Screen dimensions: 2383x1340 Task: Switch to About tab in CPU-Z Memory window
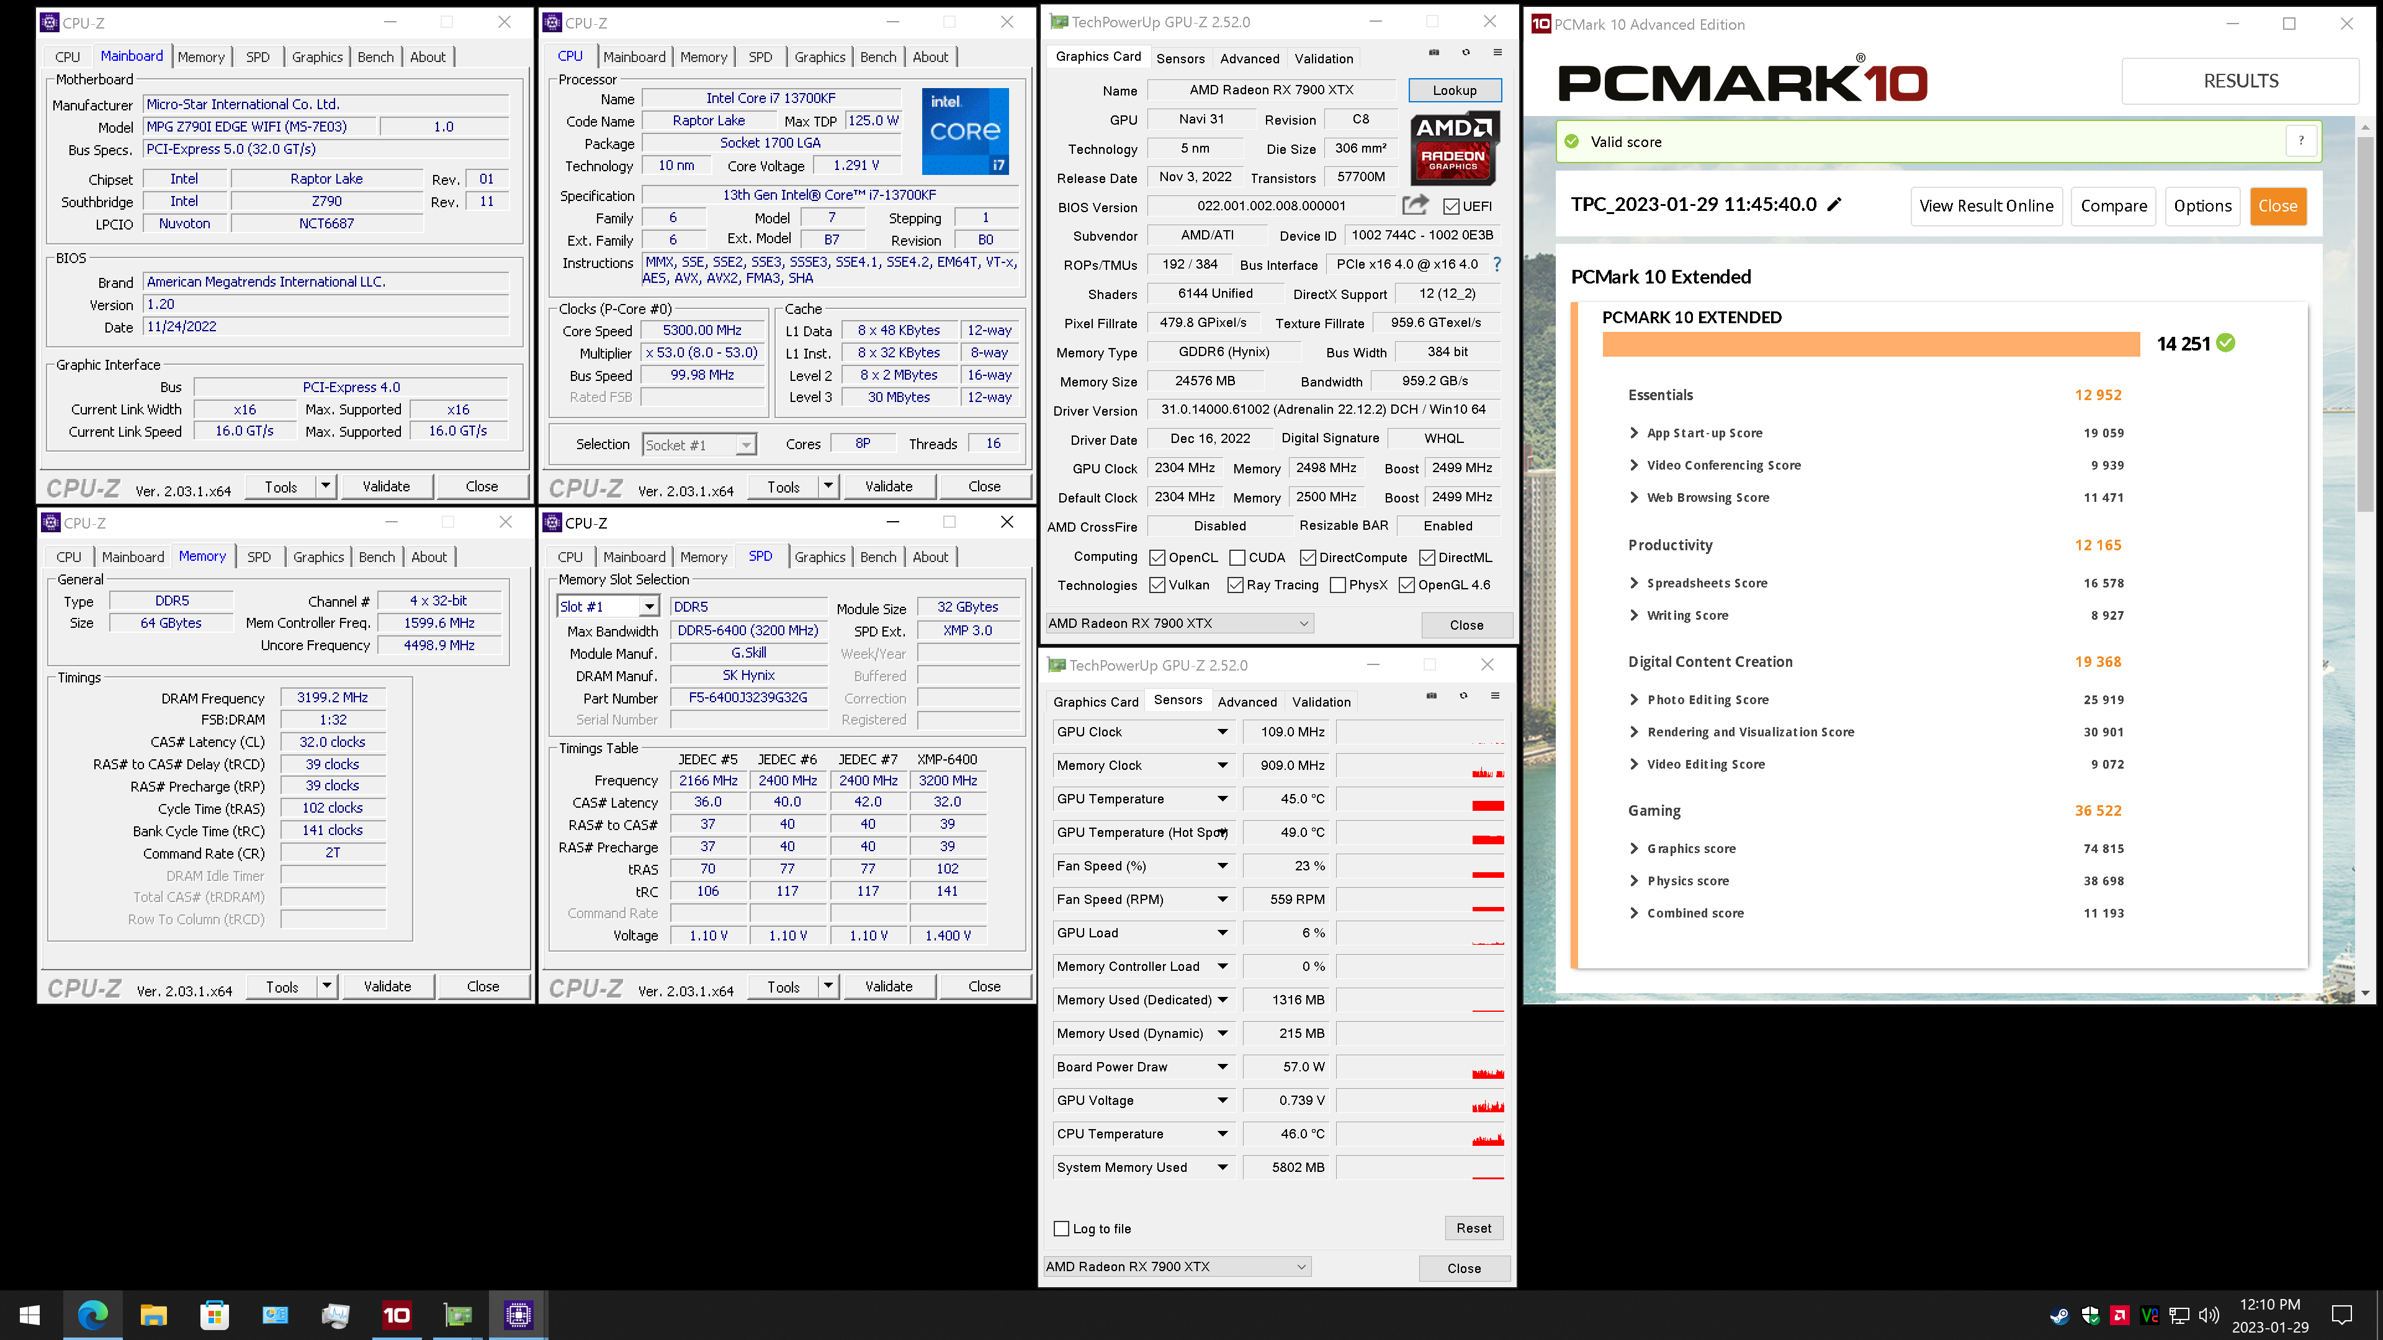click(428, 556)
